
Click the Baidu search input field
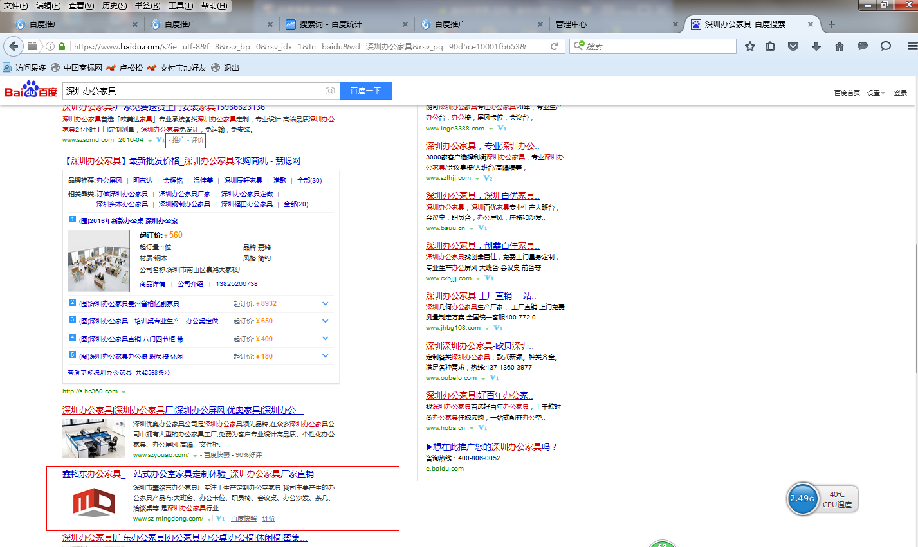tap(193, 91)
